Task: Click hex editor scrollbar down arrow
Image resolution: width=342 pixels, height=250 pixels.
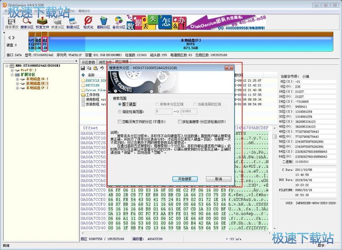Action: (x=274, y=228)
